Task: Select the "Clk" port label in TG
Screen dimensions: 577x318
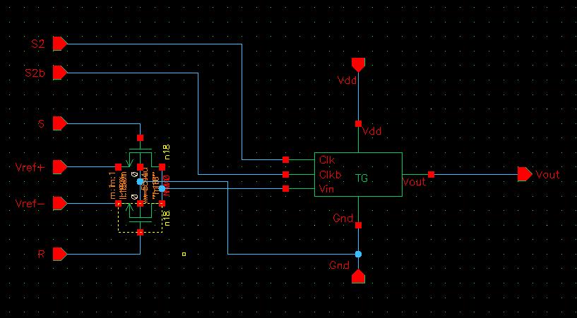Action: coord(327,160)
